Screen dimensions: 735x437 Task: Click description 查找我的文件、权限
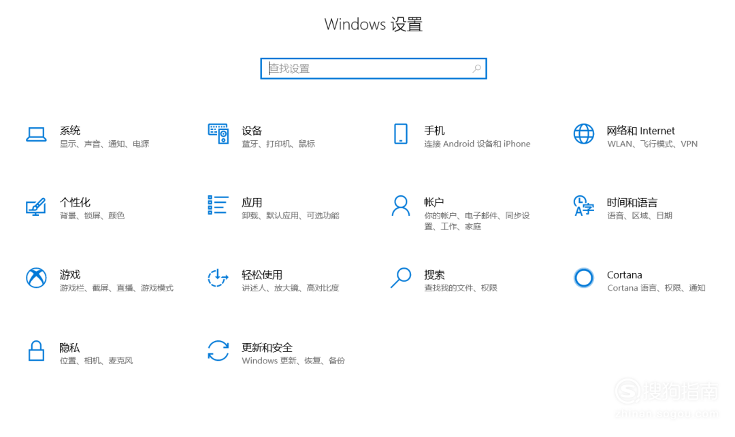pos(461,288)
